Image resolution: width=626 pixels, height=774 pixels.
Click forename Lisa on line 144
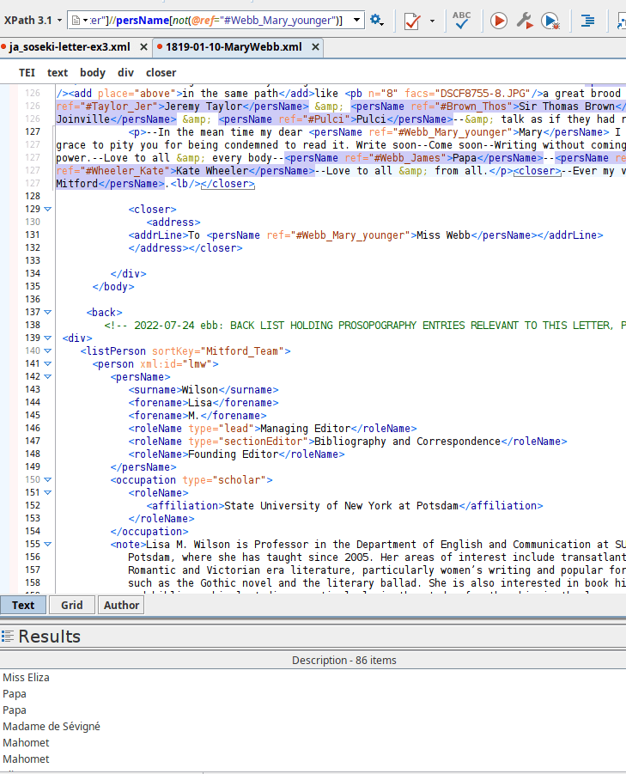[200, 403]
